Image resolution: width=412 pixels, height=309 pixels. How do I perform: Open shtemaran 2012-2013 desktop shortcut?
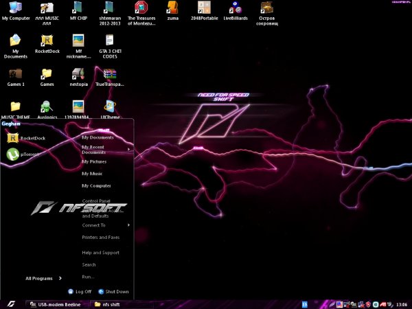(110, 12)
